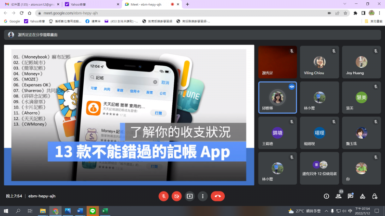The height and width of the screenshot is (216, 385).
Task: Open Facebook bookmark in bookmarks bar
Action: pos(93,21)
